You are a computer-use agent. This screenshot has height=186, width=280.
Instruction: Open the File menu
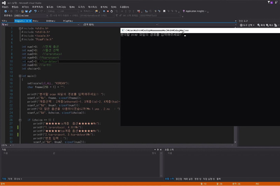tap(5, 7)
